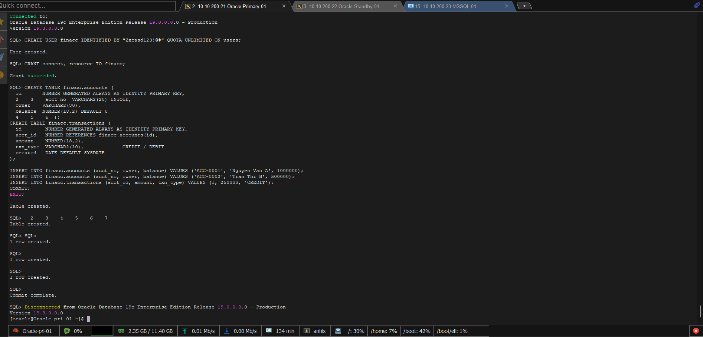
Task: Click the disk drive icon
Action: click(x=338, y=331)
